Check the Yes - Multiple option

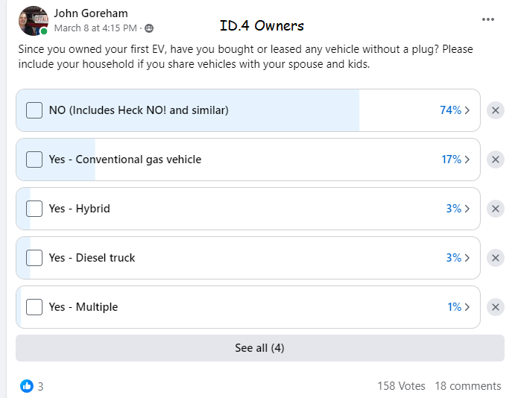[x=34, y=307]
